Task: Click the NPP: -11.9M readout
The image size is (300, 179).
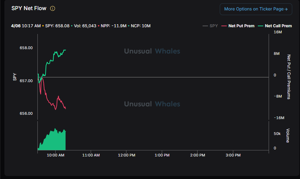Action: tap(114, 26)
